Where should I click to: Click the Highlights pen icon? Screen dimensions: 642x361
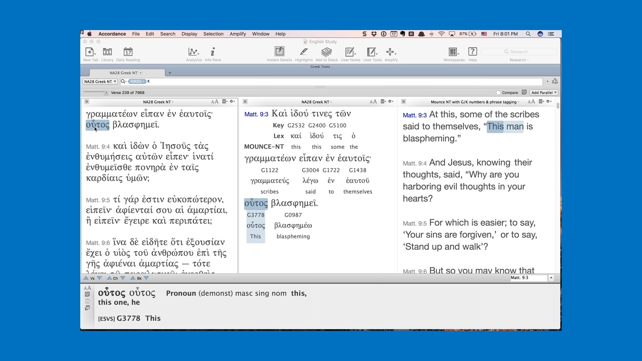[304, 52]
